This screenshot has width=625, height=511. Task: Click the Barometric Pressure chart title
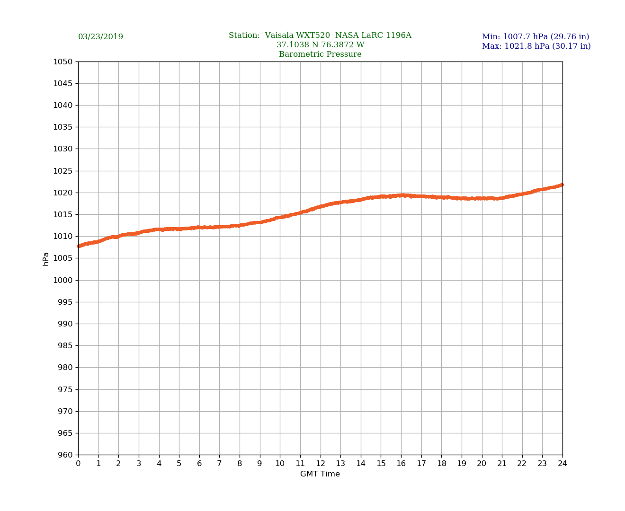point(320,54)
